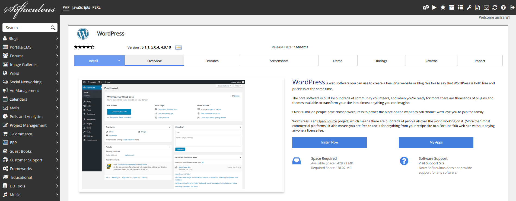Screen dimensions: 516x201
Task: Expand Mails category chevron
Action: 57,108
